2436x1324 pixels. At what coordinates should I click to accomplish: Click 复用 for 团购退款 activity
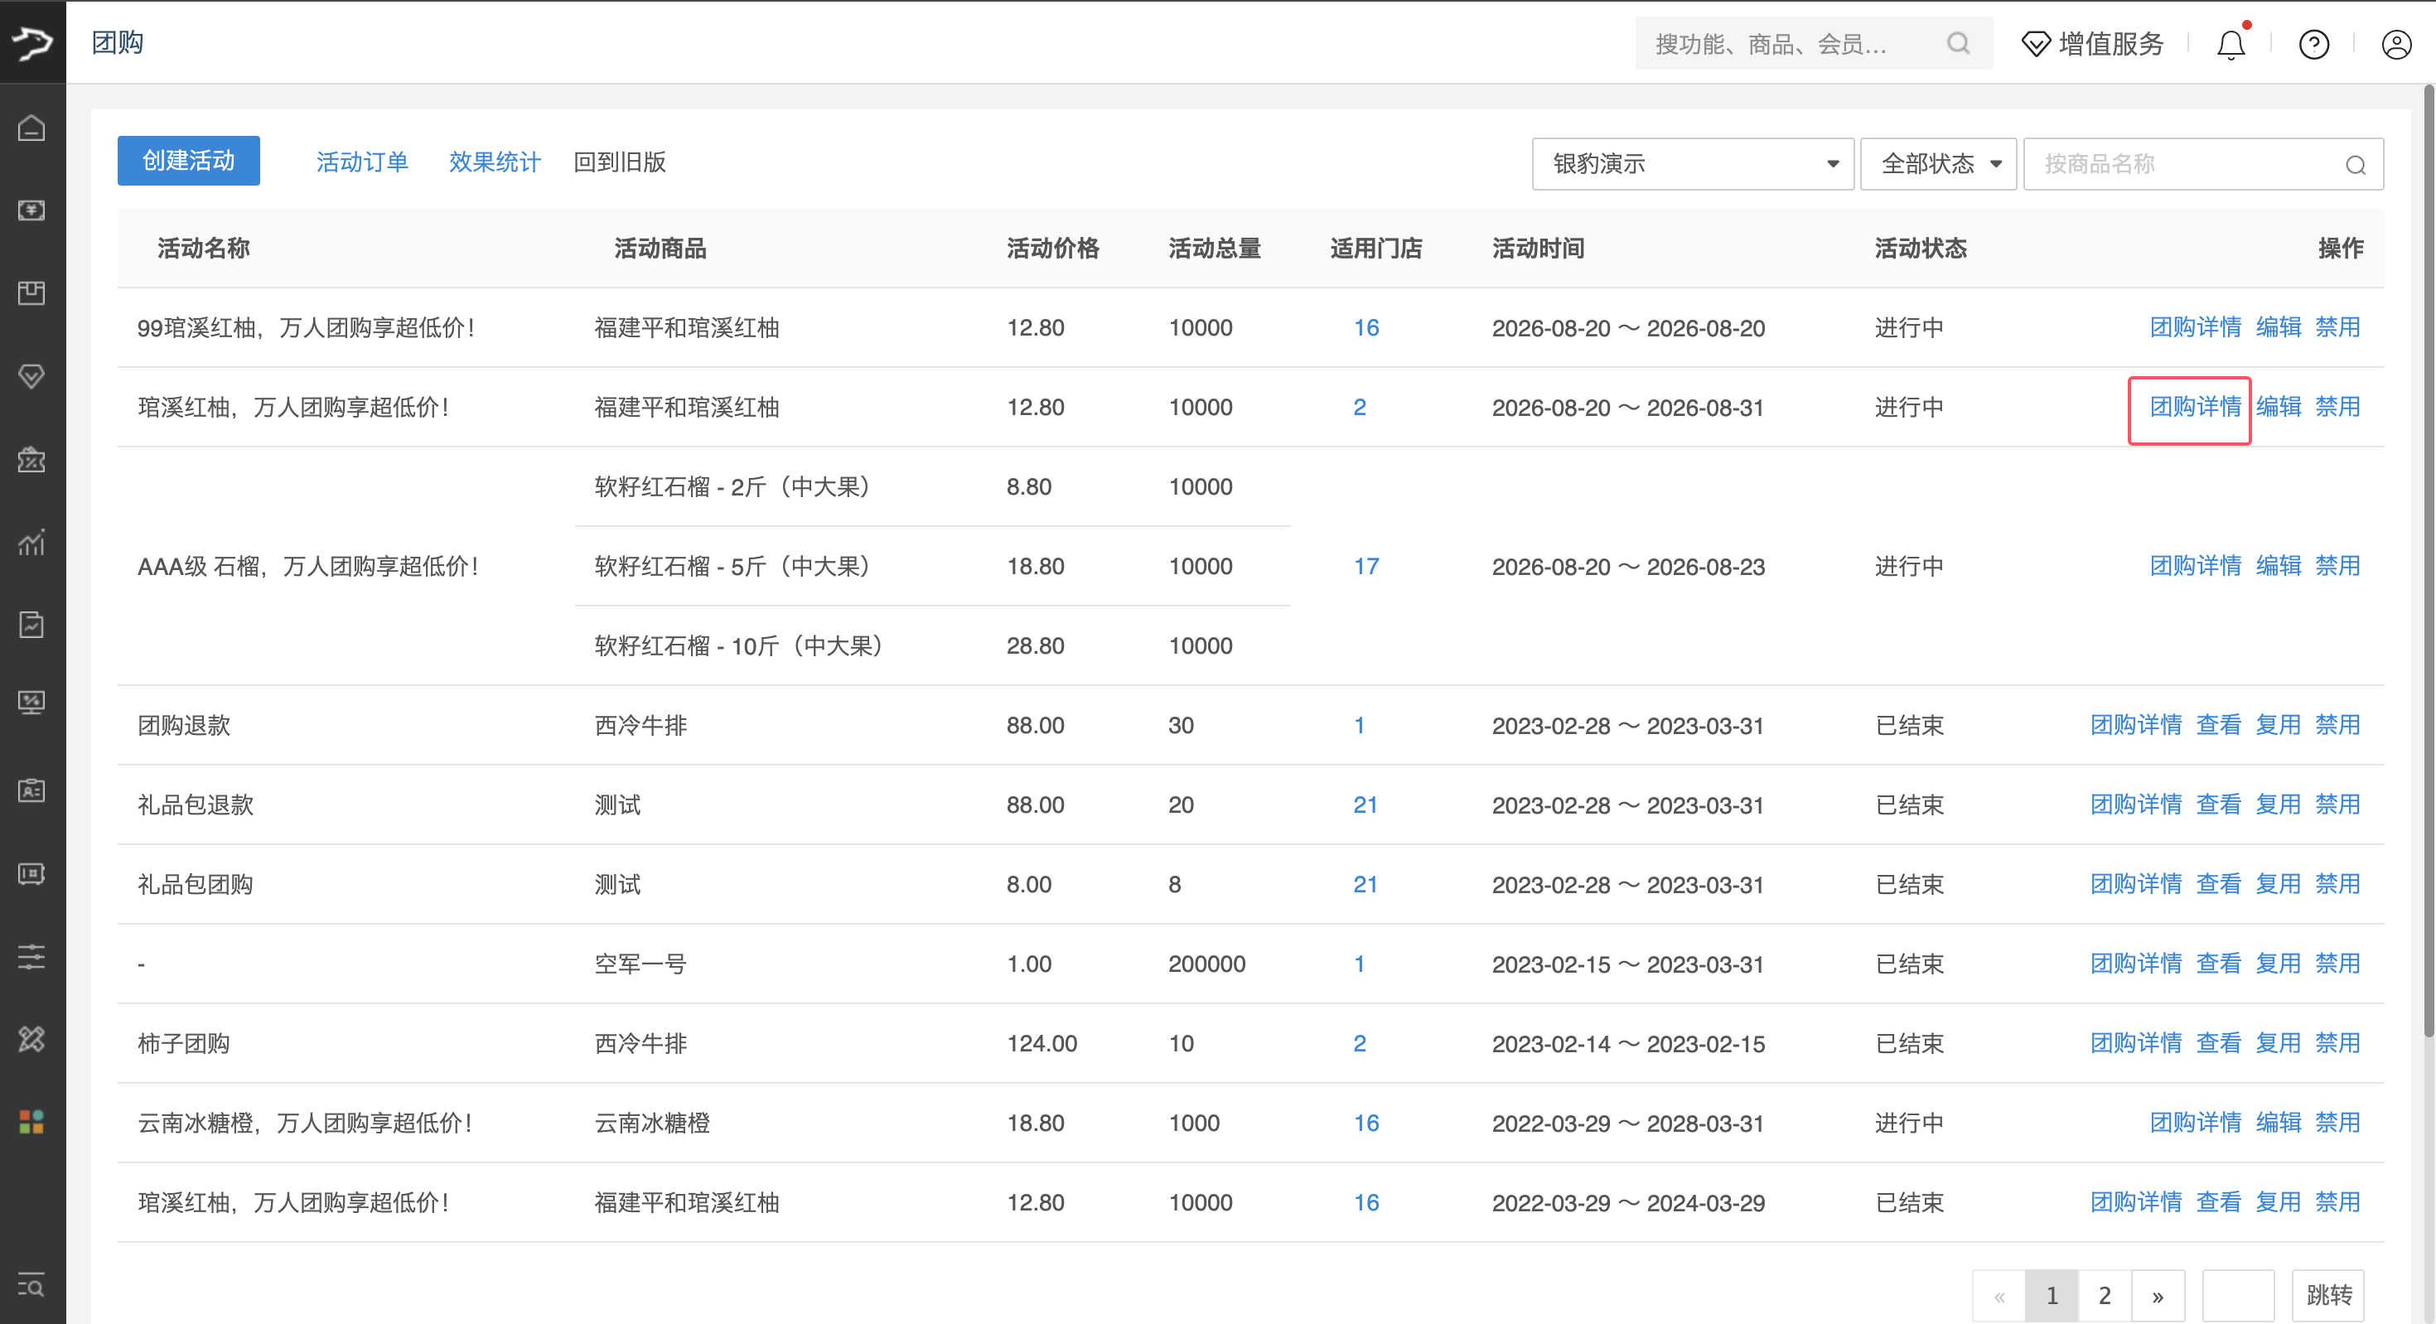point(2279,724)
